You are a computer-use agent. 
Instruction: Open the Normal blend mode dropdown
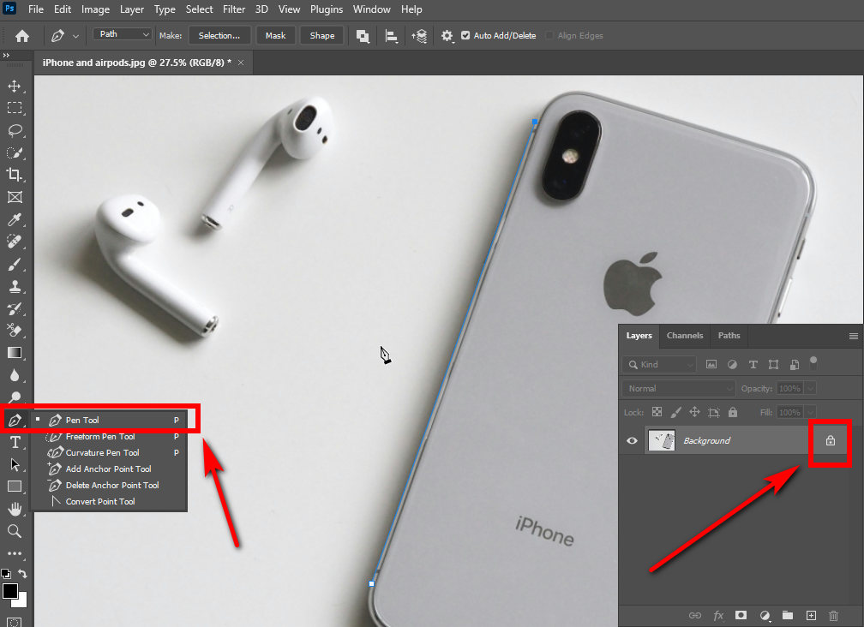(x=679, y=389)
